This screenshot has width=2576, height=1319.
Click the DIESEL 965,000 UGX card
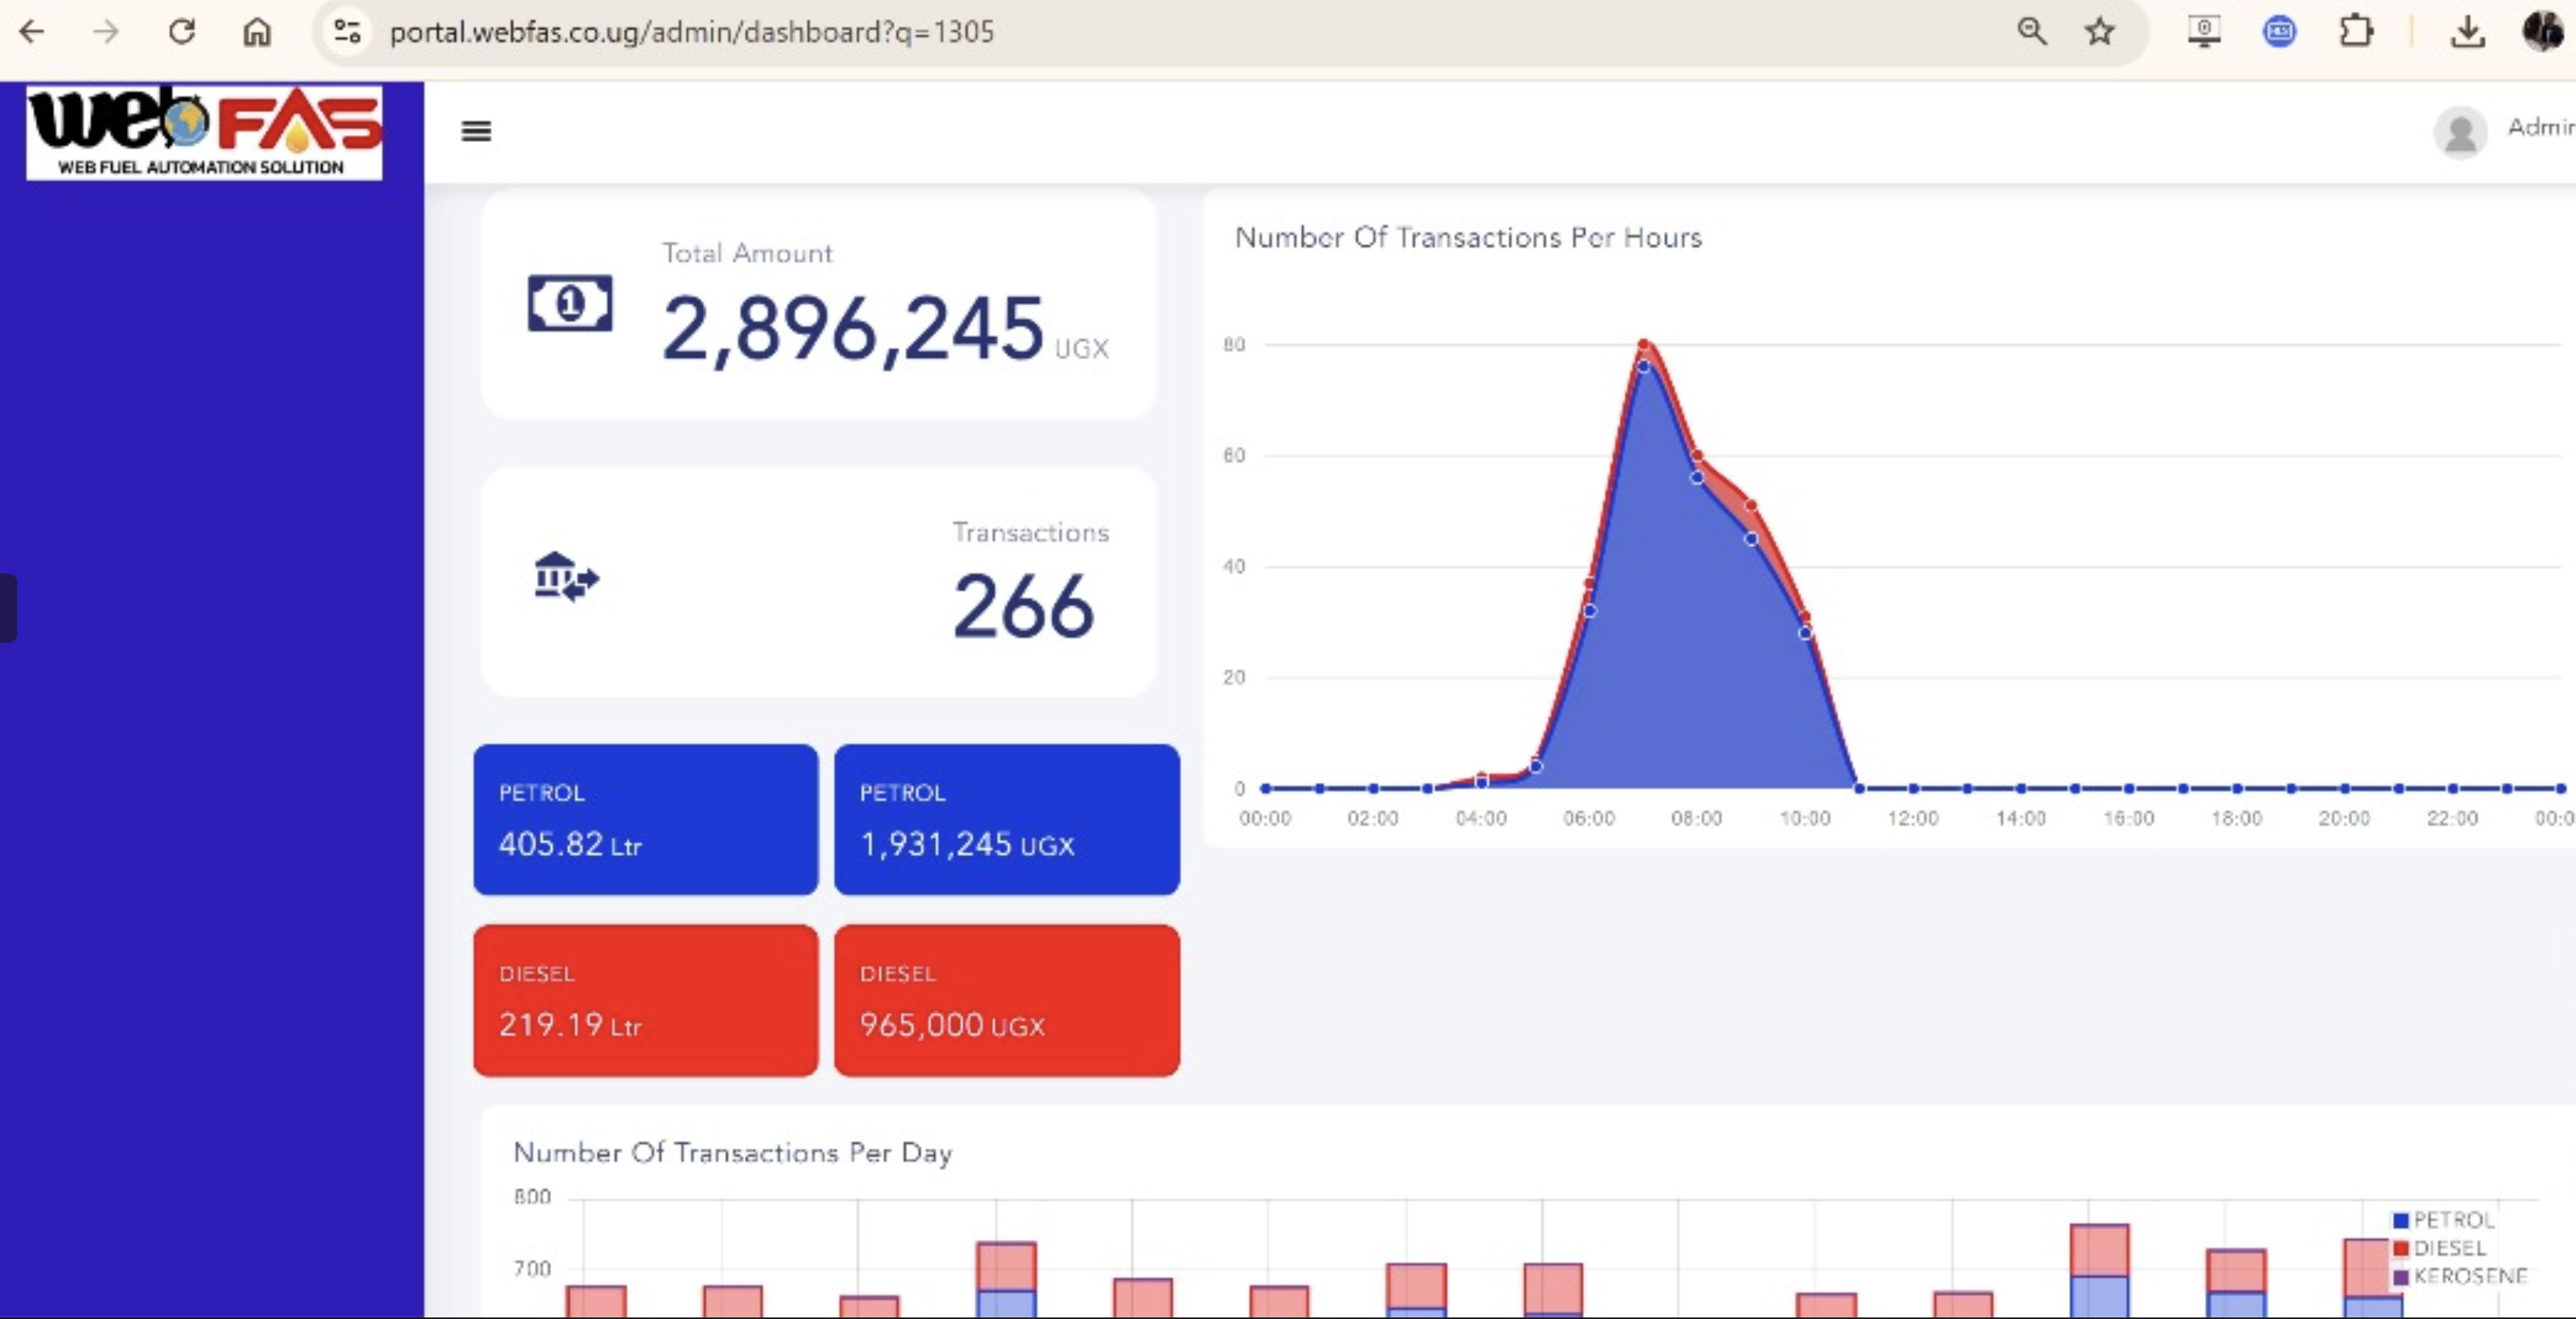[x=1006, y=1000]
